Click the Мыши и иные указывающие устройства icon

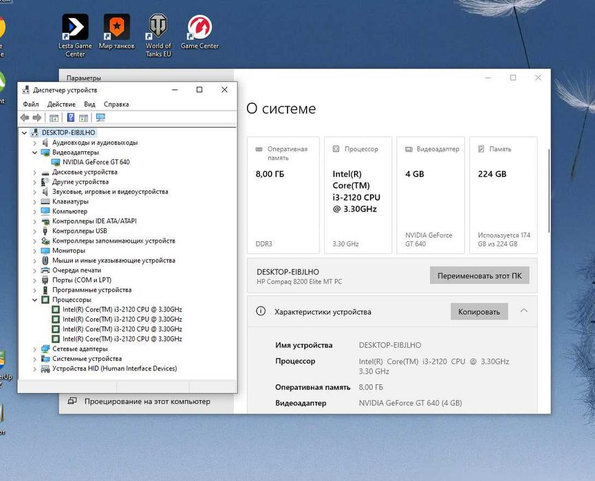pyautogui.click(x=45, y=260)
